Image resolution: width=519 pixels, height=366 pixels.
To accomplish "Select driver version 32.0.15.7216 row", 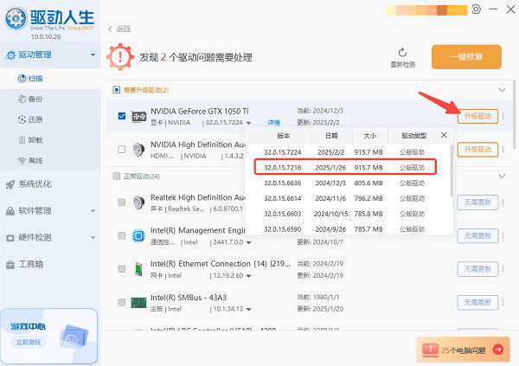I will click(x=345, y=167).
